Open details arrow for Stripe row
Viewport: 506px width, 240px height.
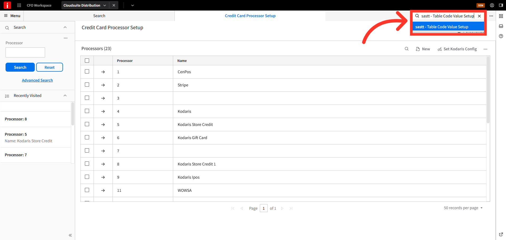[x=103, y=85]
